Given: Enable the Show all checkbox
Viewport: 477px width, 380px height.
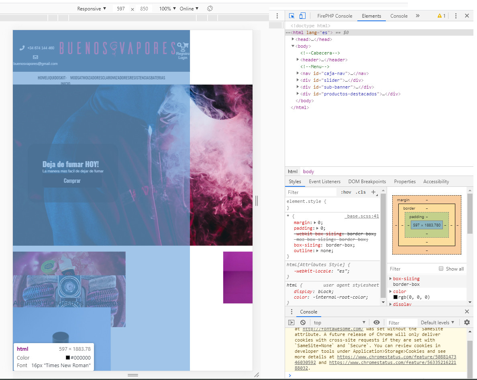Looking at the screenshot, I should (441, 269).
